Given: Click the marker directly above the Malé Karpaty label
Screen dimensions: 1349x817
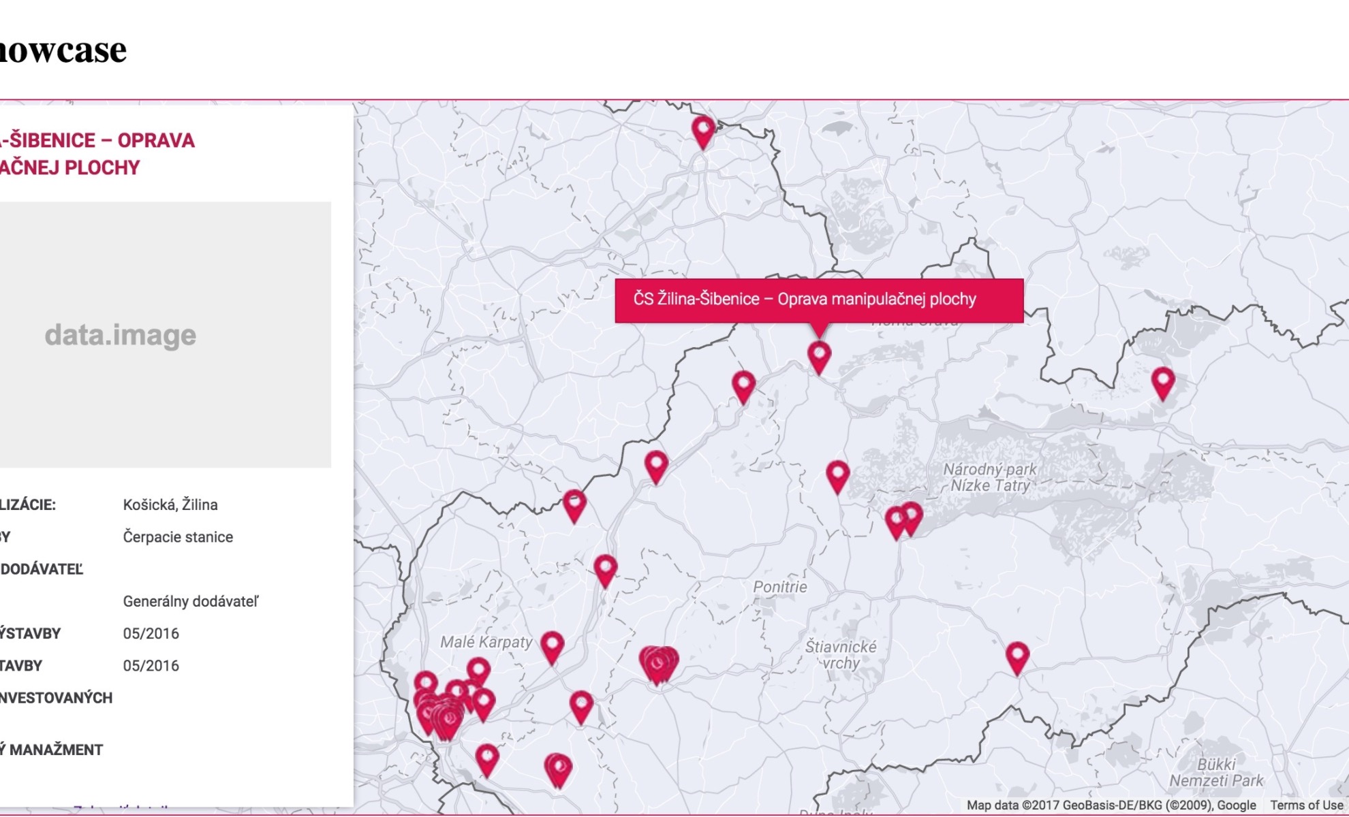Looking at the screenshot, I should [x=574, y=504].
